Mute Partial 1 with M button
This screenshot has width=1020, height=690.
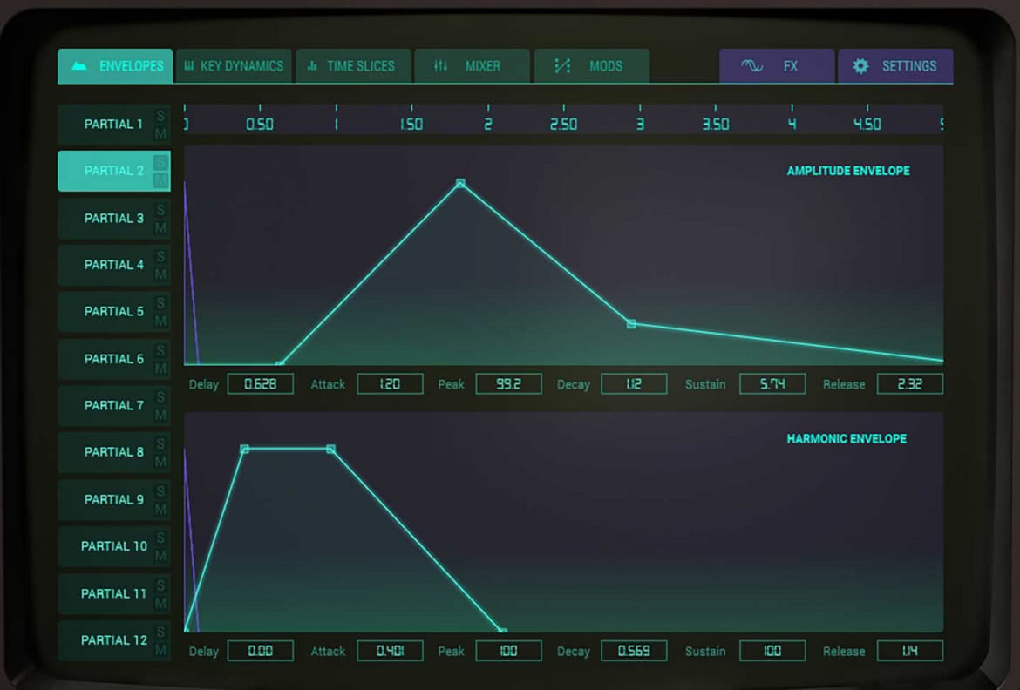click(160, 134)
